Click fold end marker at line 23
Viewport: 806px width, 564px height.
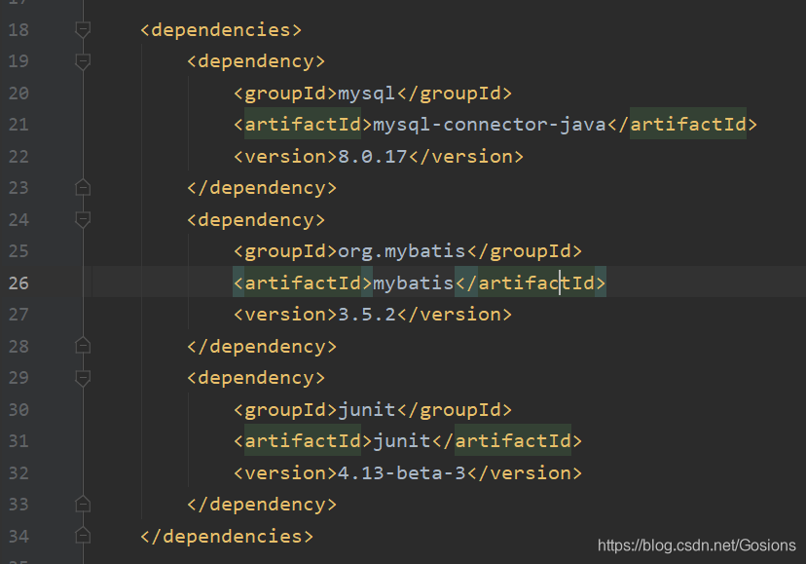click(83, 187)
